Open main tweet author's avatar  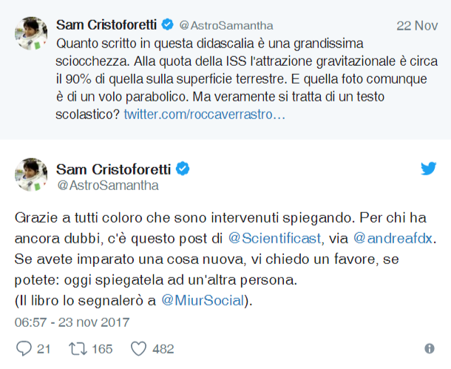(30, 174)
